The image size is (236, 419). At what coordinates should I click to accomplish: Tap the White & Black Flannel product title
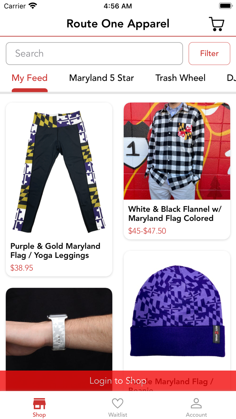tap(175, 214)
